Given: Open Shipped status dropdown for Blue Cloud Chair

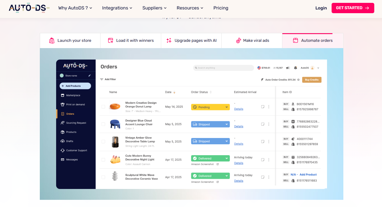Looking at the screenshot, I should pyautogui.click(x=210, y=124).
